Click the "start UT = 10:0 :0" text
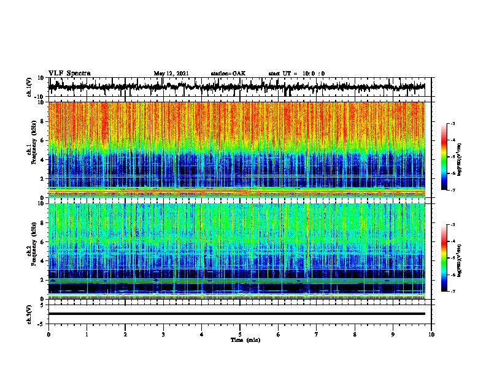This screenshot has height=375, width=486. click(x=296, y=74)
